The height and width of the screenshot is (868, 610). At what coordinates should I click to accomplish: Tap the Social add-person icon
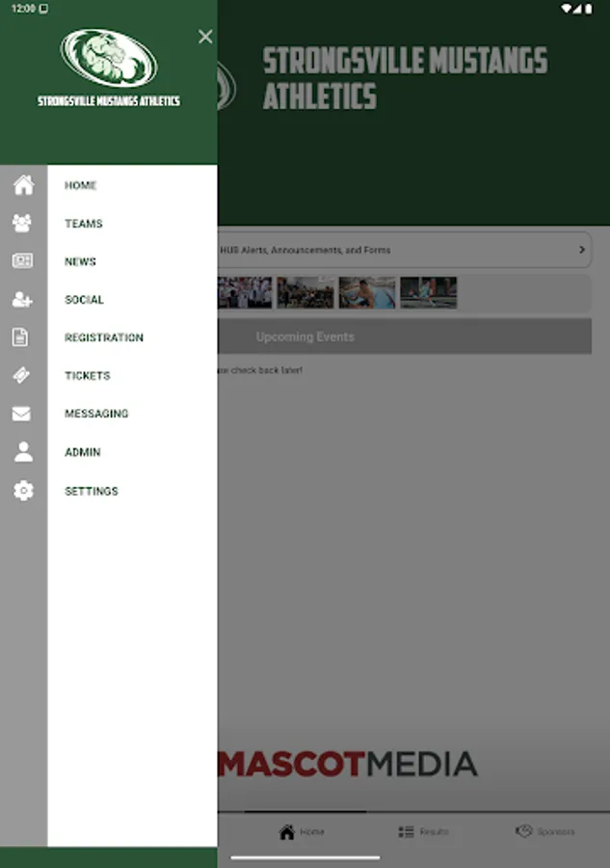tap(22, 300)
